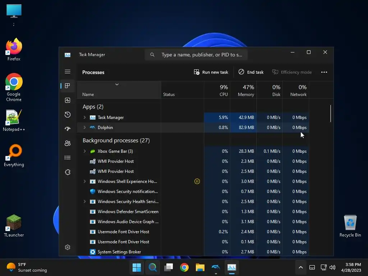The height and width of the screenshot is (276, 368).
Task: Open TLauncher desktop shortcut
Action: click(14, 226)
